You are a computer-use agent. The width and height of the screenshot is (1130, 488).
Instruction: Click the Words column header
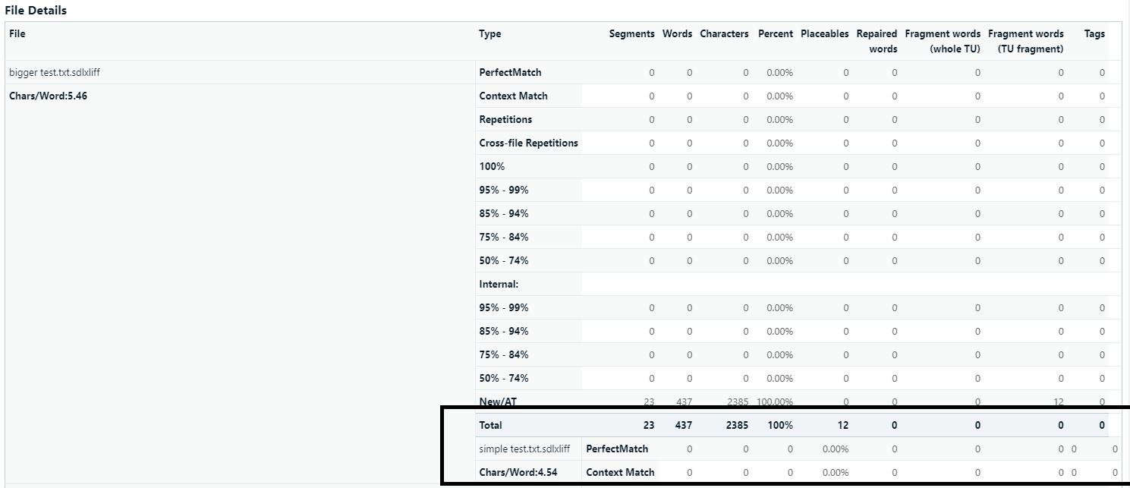[x=678, y=33]
